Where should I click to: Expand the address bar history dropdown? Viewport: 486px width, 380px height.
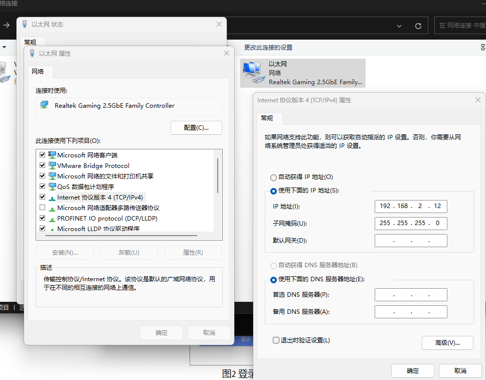[x=399, y=26]
